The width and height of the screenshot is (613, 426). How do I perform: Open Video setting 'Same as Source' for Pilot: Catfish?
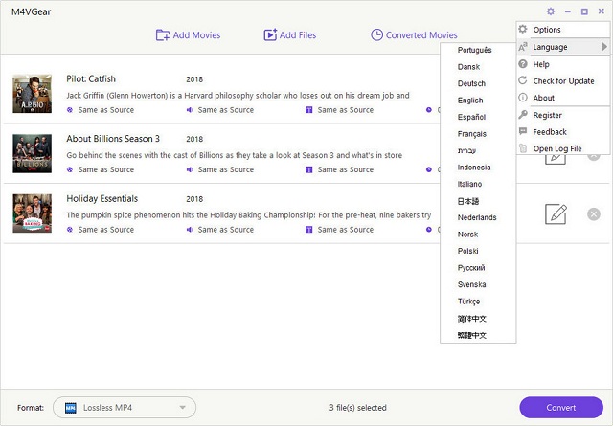(x=106, y=110)
